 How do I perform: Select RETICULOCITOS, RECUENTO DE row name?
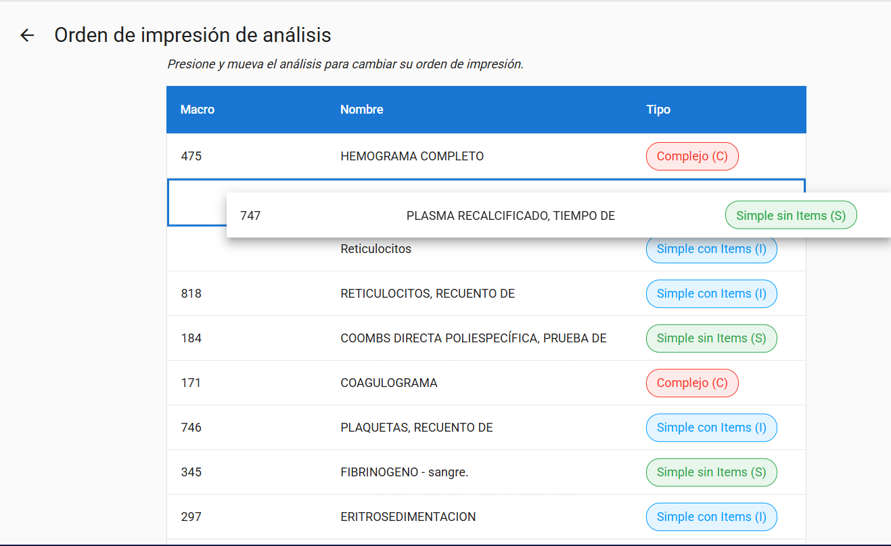coord(428,294)
